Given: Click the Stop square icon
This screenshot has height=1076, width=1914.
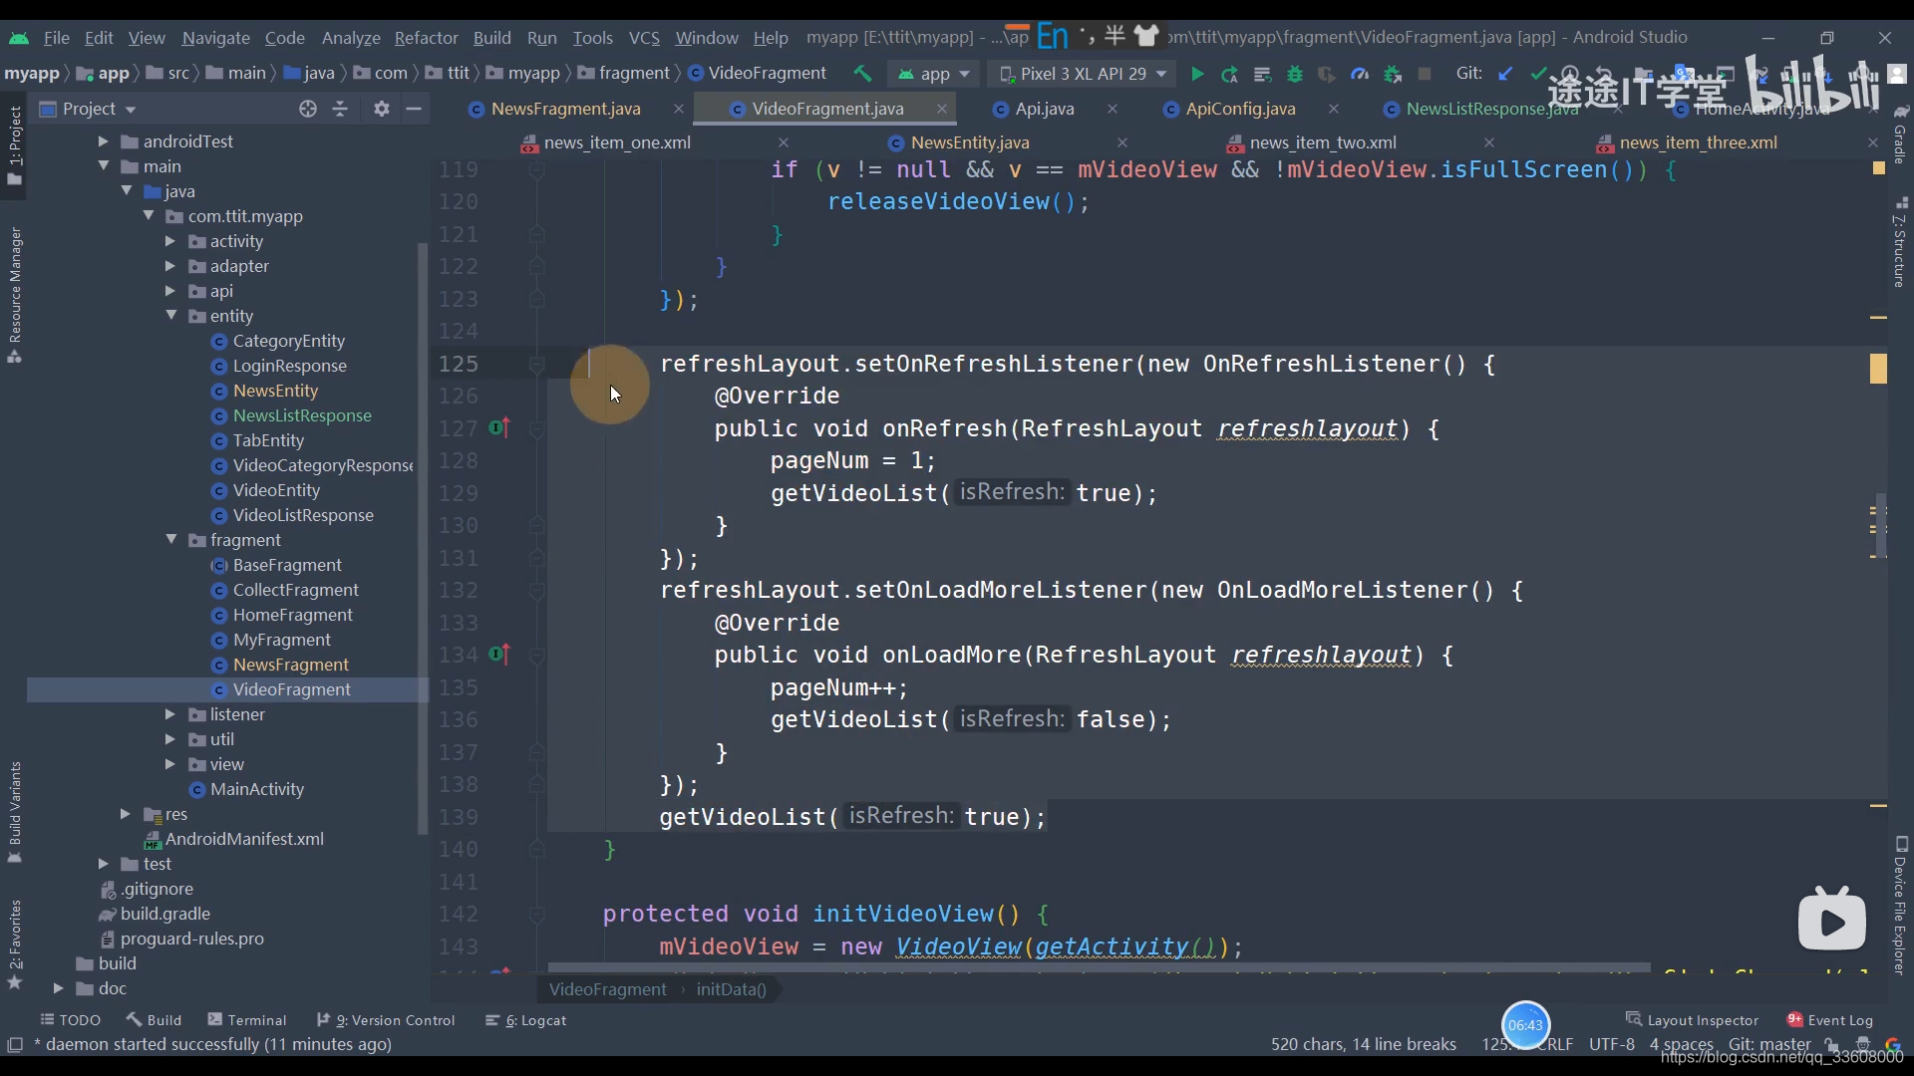Looking at the screenshot, I should (x=1425, y=74).
